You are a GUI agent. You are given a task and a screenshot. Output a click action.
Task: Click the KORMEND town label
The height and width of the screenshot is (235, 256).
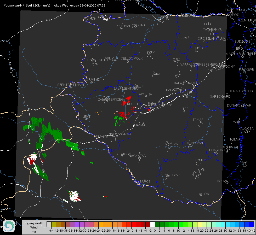(x=92, y=80)
